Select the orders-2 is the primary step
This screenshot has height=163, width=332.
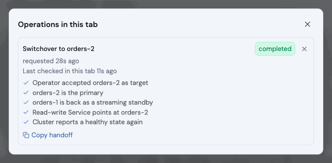pyautogui.click(x=68, y=93)
